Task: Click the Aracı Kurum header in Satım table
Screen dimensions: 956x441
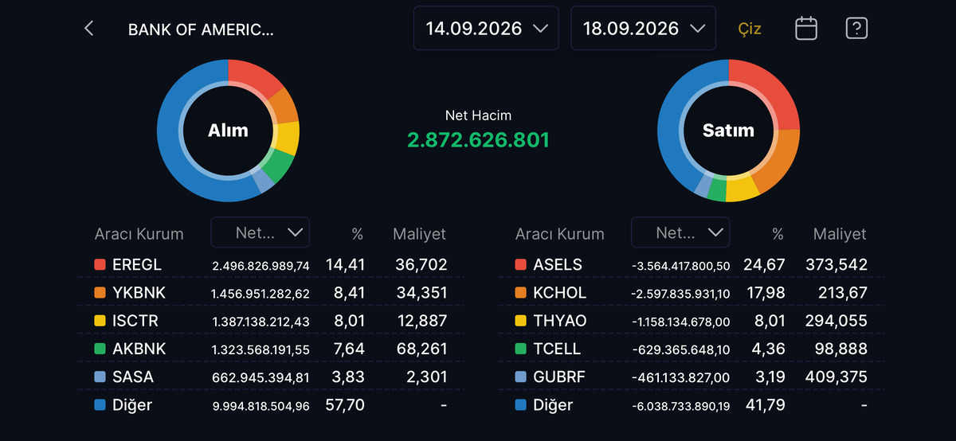Action: [x=559, y=234]
